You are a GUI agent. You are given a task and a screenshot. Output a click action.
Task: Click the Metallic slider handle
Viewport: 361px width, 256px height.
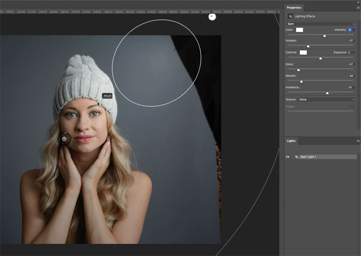[301, 81]
